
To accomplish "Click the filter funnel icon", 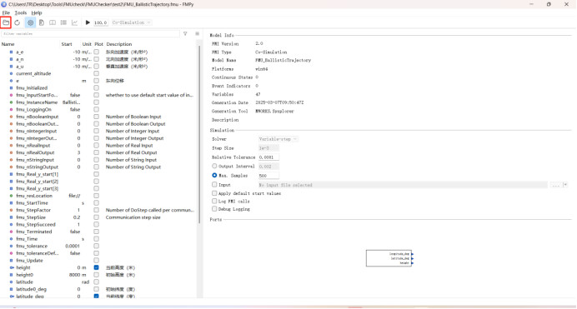I will 185,34.
